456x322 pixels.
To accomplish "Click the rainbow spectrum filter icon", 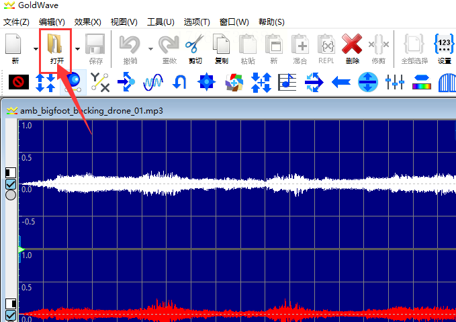I will coord(421,83).
